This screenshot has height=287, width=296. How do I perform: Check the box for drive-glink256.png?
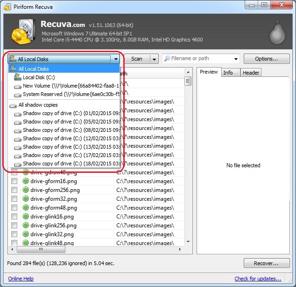coord(14,225)
